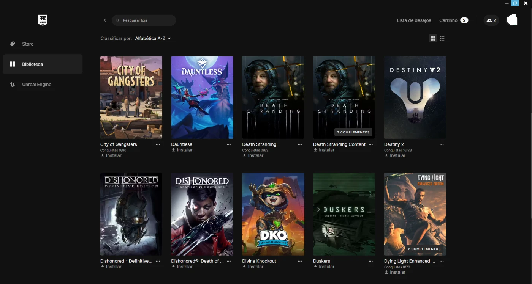Switch to grid view layout

[433, 38]
